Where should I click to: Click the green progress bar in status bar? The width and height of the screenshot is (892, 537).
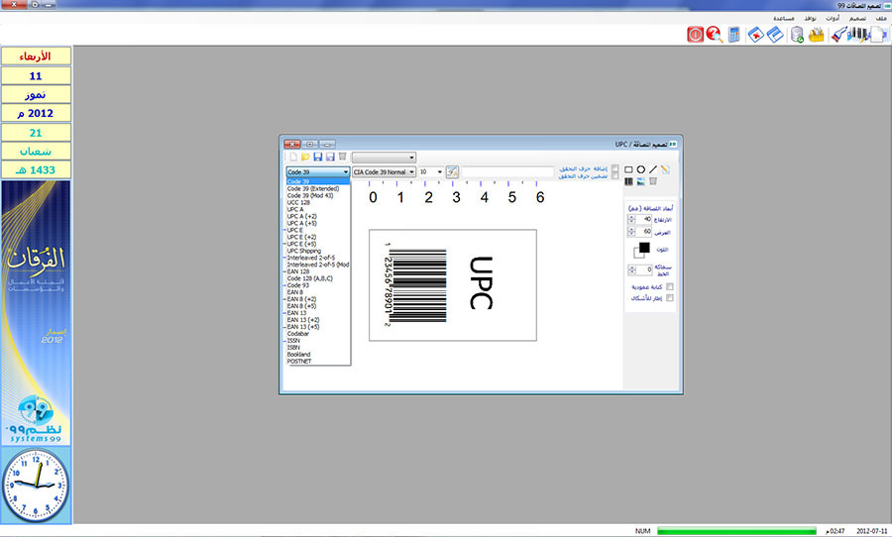pyautogui.click(x=736, y=531)
